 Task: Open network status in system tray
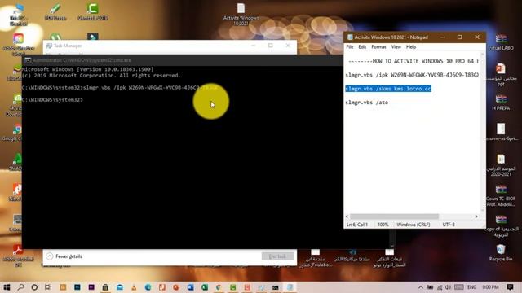(440, 287)
